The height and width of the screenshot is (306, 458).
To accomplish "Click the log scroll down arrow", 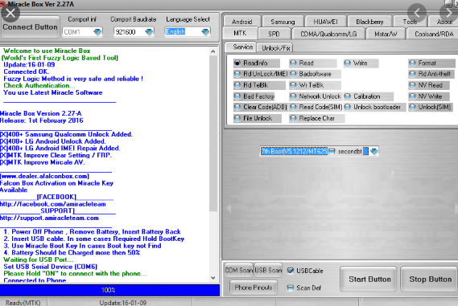I will click(213, 278).
